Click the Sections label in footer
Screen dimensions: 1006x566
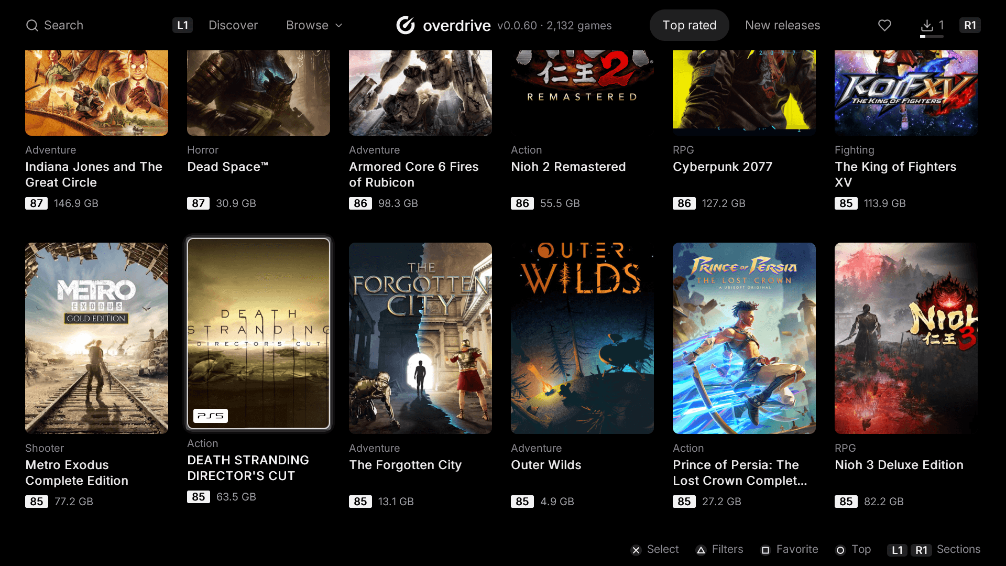[x=958, y=549]
